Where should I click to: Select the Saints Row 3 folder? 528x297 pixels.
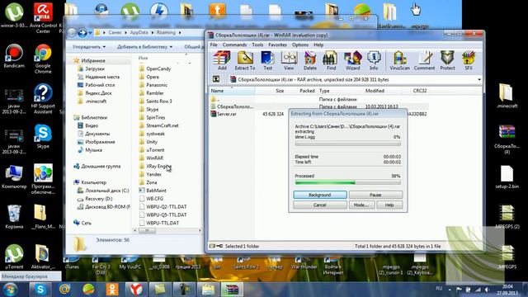[158, 101]
